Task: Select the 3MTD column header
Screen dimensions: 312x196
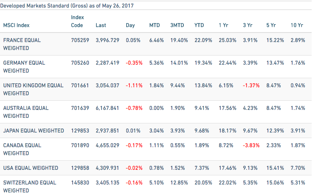Action: pos(177,25)
